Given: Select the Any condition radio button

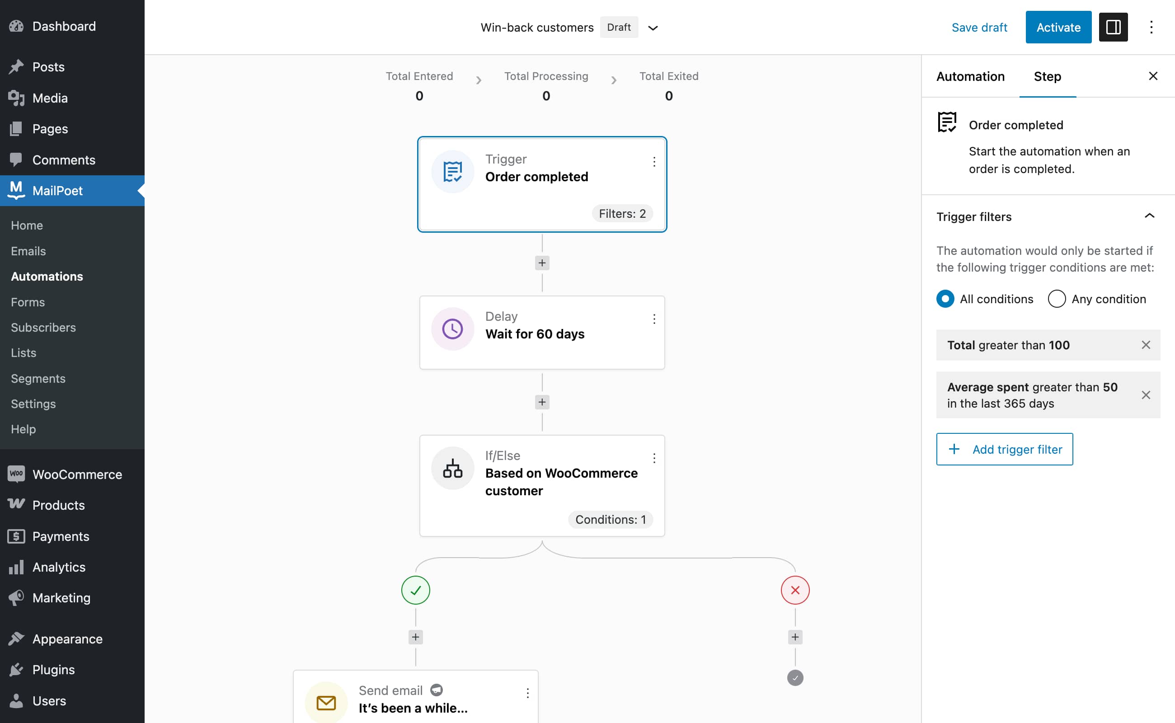Looking at the screenshot, I should (x=1057, y=298).
